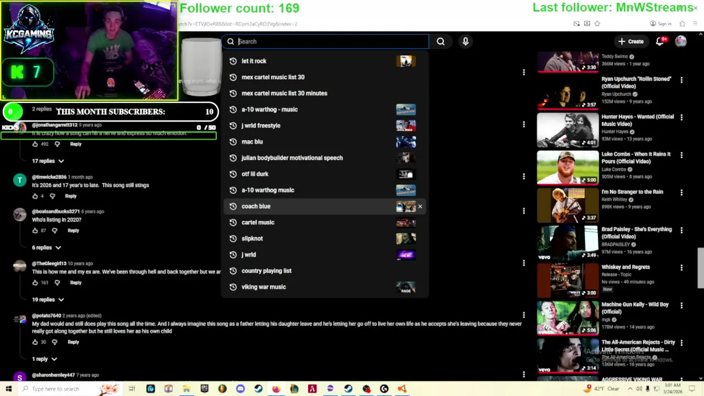
Task: Open the account avatar menu
Action: click(x=681, y=41)
